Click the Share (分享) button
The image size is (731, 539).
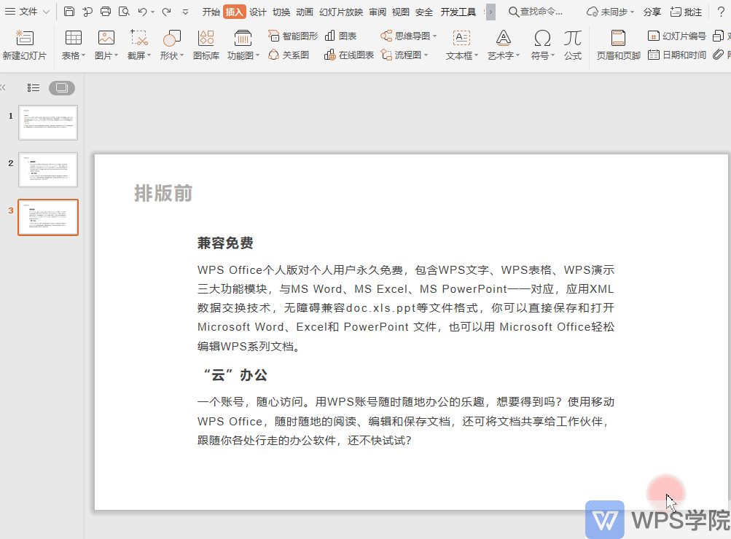pos(652,12)
